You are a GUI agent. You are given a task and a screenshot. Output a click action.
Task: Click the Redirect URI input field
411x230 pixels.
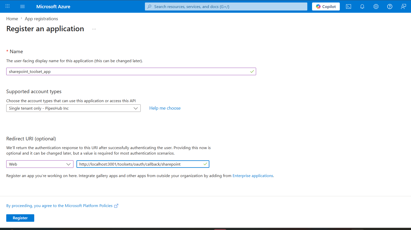(x=143, y=164)
